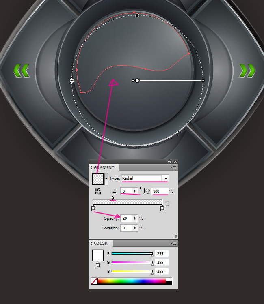This screenshot has height=304, width=264.
Task: Open the Opacity value dropdown arrow
Action: 135,218
